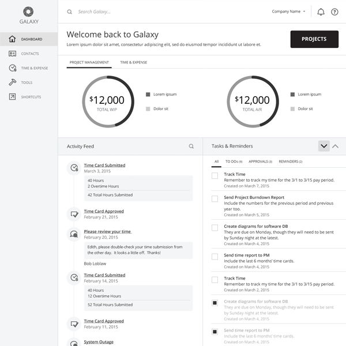Click the "Created on March 7, 2015" text
Screen dimensions: 346x346
pos(246,186)
